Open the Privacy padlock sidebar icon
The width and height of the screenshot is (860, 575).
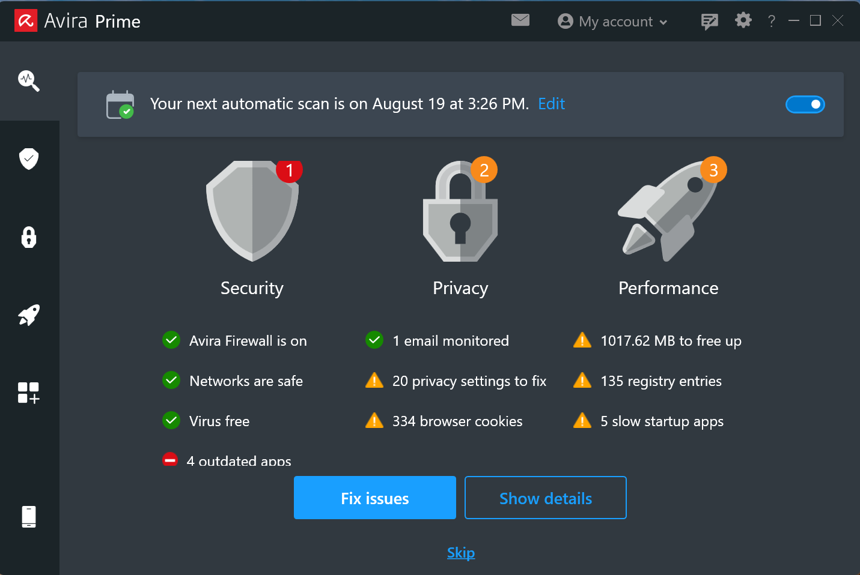click(29, 237)
